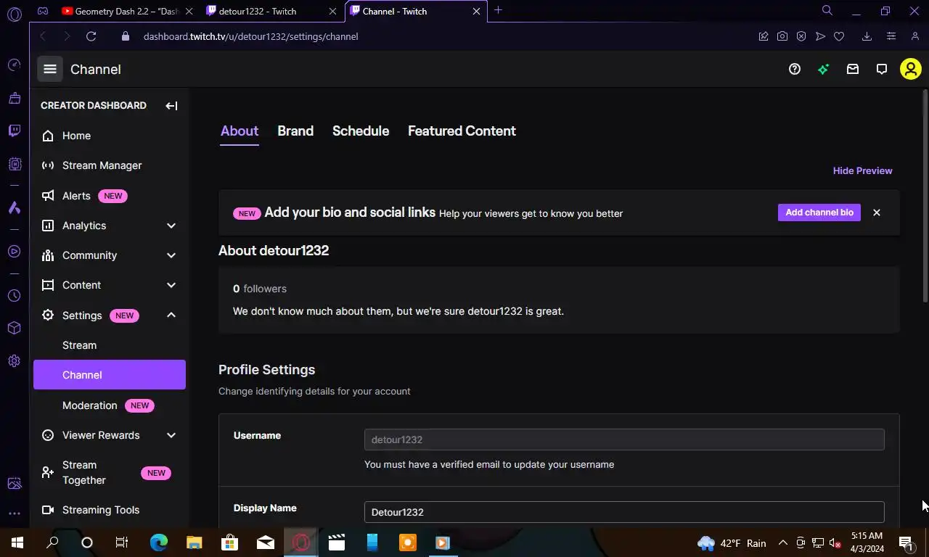
Task: Open Twitch panel in Opera sidebar
Action: (15, 131)
